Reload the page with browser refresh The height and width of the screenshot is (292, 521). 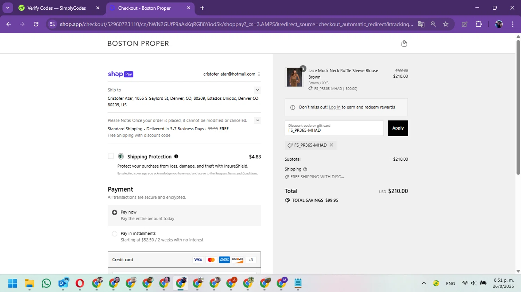36,24
